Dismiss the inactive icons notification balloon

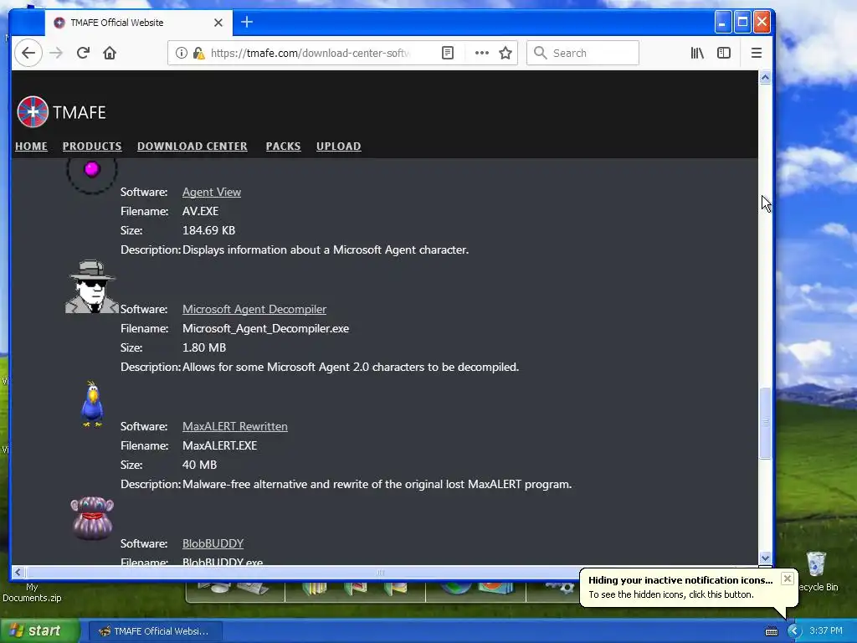pyautogui.click(x=787, y=579)
